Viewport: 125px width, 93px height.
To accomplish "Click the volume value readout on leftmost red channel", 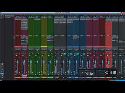I will point(17,52).
